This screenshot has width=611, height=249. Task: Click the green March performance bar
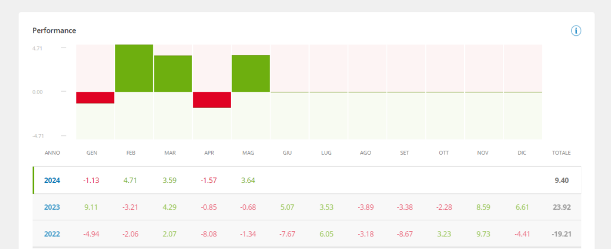click(173, 73)
